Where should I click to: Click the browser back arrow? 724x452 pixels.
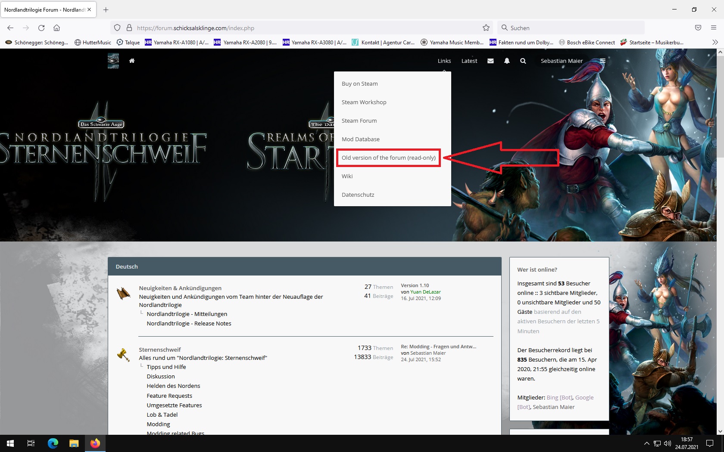10,28
